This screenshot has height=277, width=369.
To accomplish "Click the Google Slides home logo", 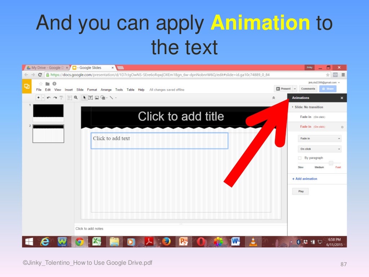I will (27, 86).
